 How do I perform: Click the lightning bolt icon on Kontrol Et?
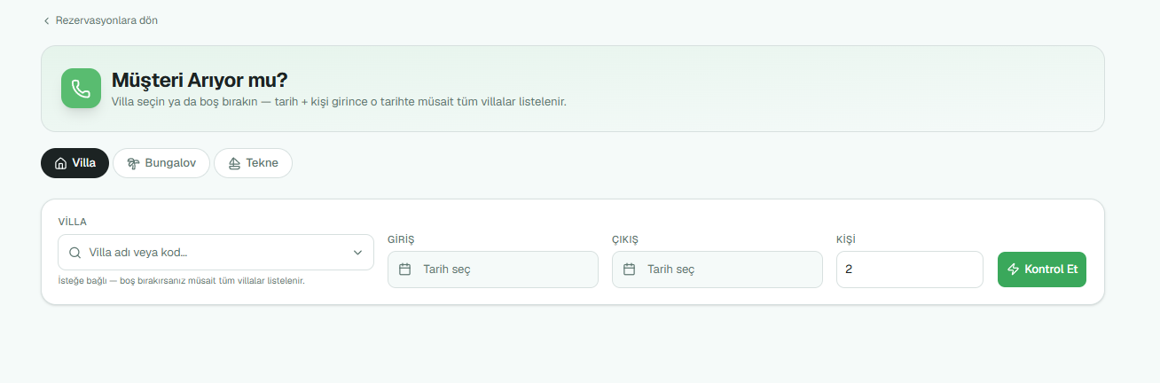tap(1014, 270)
